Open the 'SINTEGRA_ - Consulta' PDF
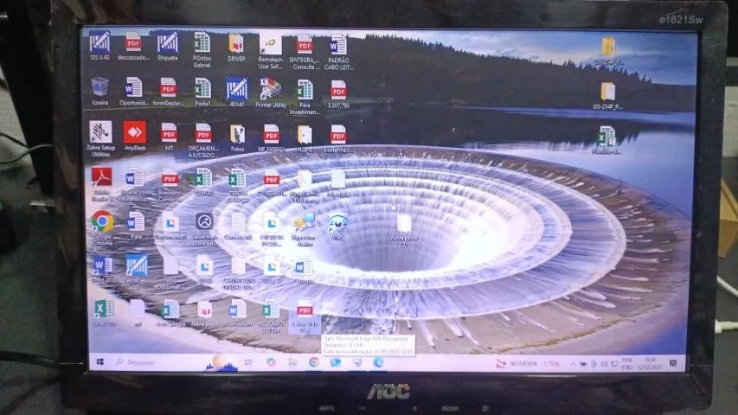This screenshot has width=738, height=415. pos(304,52)
